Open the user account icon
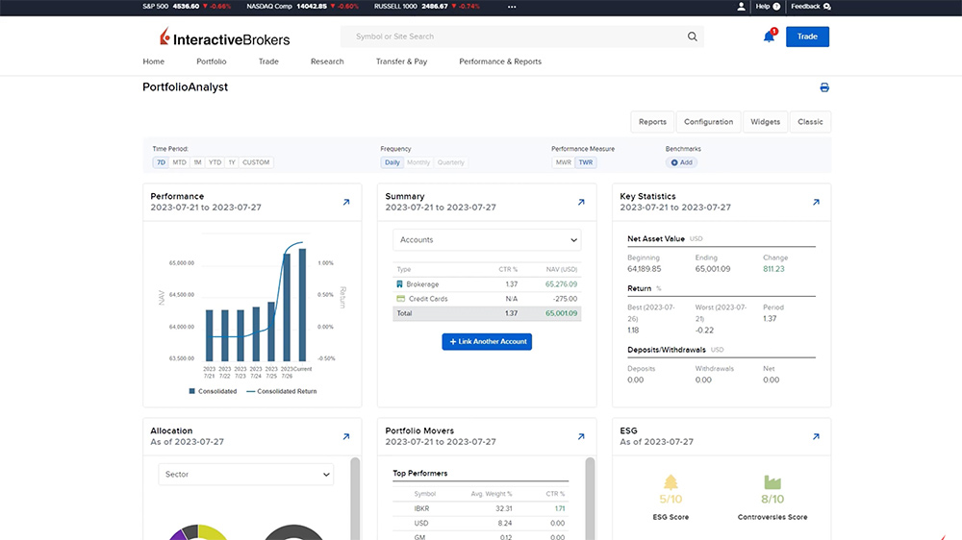962x540 pixels. click(741, 6)
